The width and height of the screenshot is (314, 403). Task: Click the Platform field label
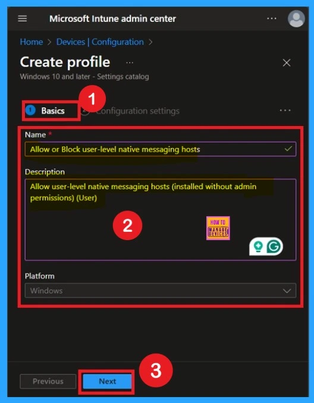coord(40,276)
